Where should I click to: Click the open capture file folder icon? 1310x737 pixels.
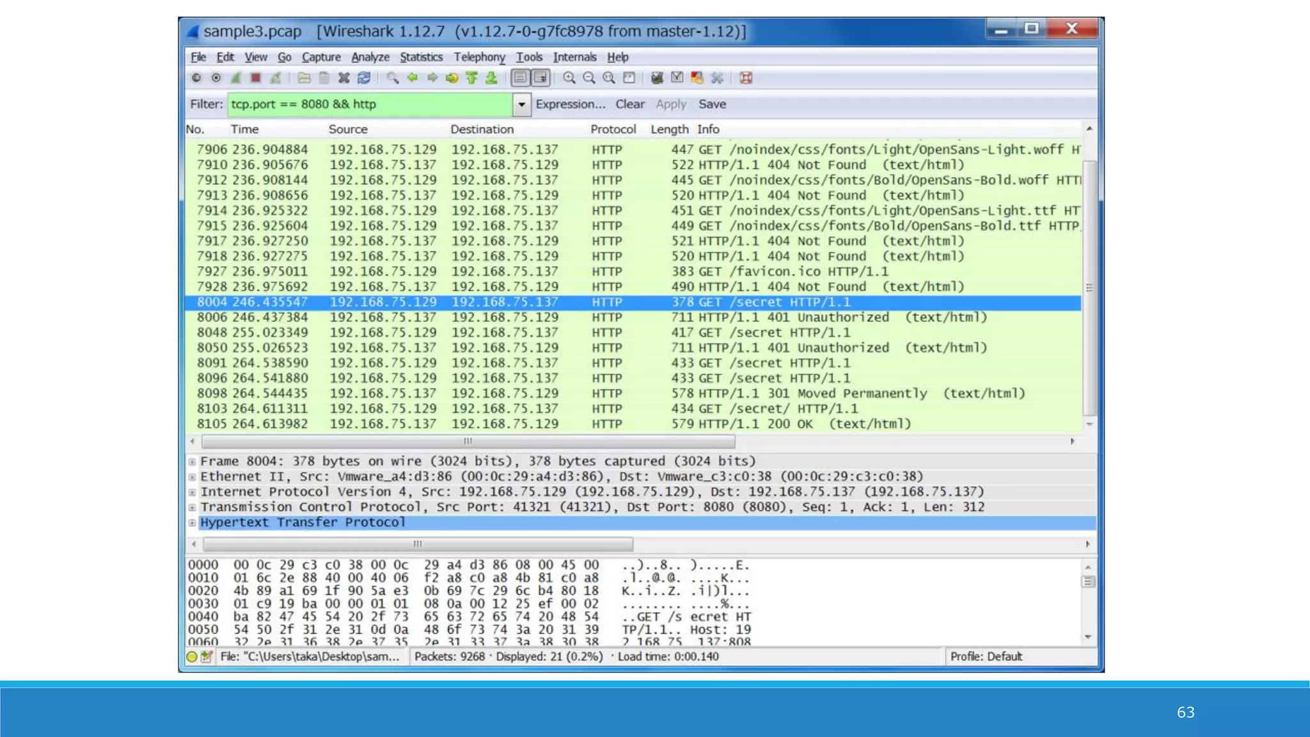click(304, 78)
